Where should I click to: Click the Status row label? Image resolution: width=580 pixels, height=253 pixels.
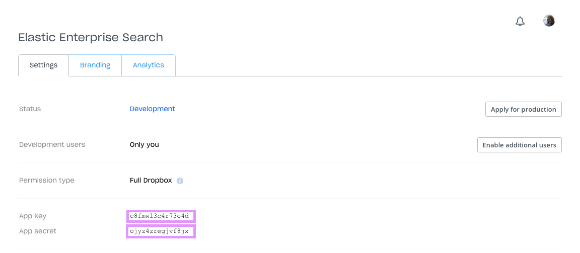[30, 109]
